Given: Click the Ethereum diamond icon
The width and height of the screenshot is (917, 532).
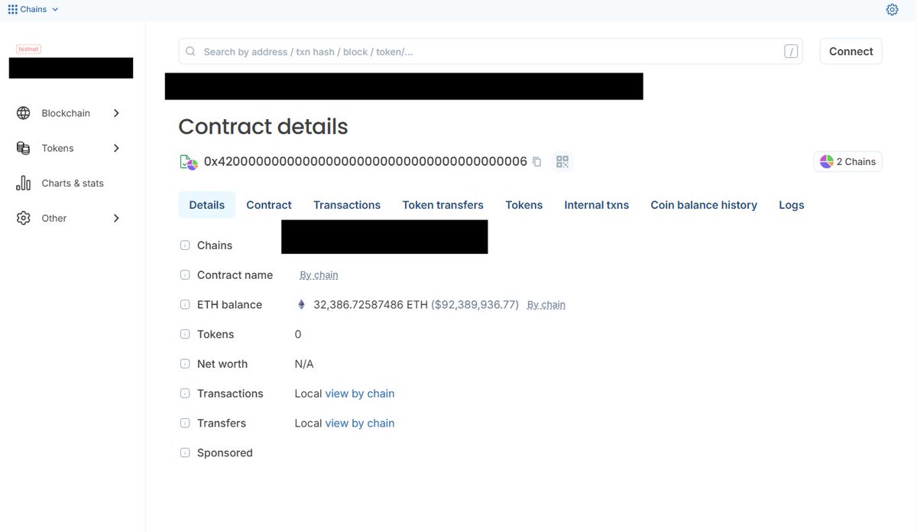Looking at the screenshot, I should tap(301, 304).
